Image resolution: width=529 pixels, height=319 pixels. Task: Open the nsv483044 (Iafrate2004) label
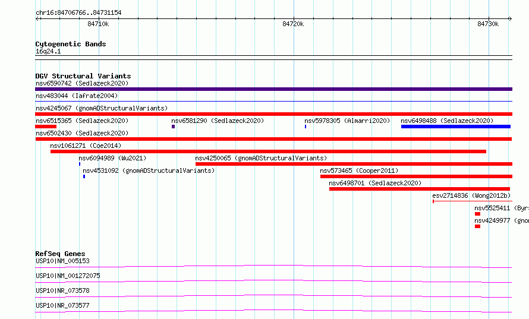[77, 96]
